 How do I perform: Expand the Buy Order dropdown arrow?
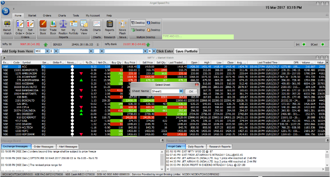pos(23,33)
